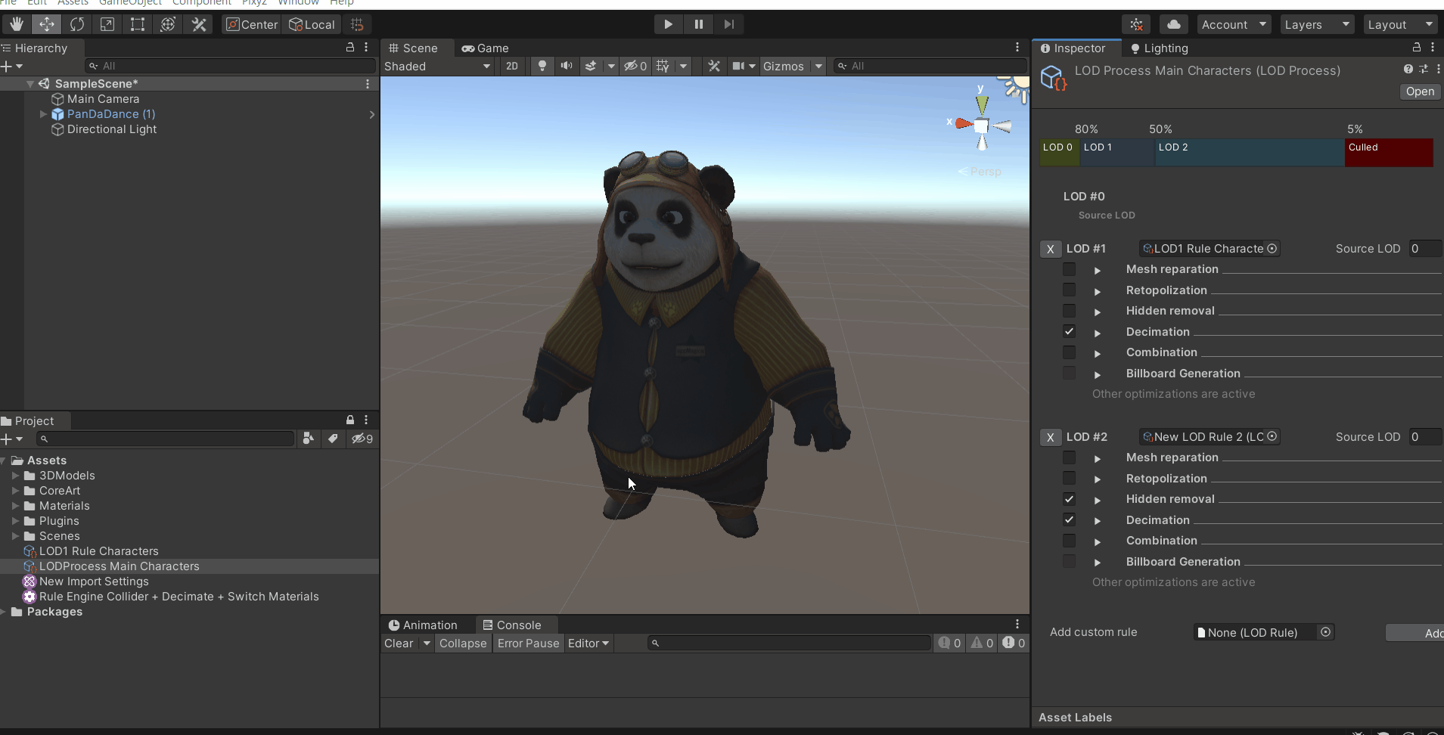
Task: Switch to the Game tab
Action: click(486, 48)
